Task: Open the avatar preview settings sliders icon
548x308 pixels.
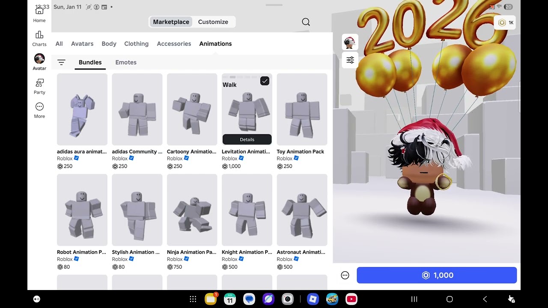Action: point(350,60)
